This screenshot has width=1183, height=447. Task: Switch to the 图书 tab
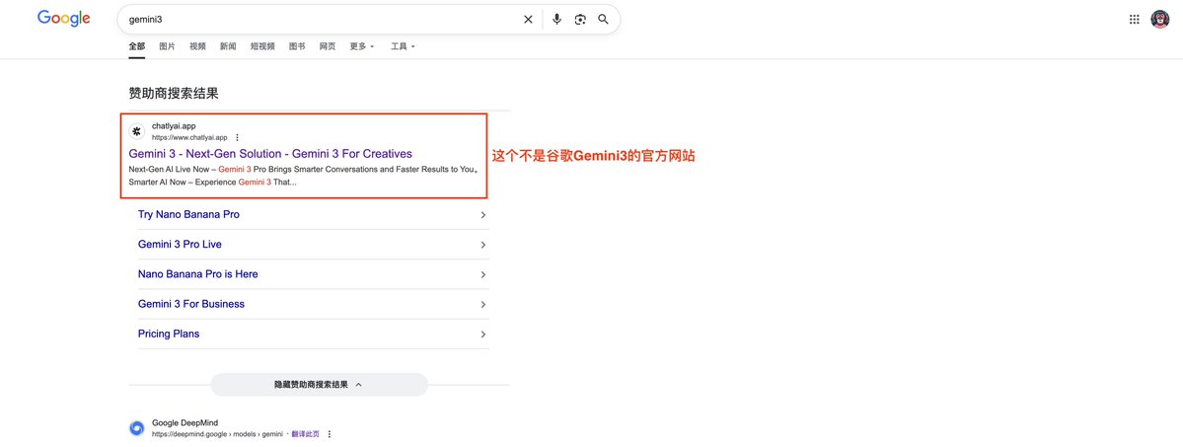tap(297, 46)
